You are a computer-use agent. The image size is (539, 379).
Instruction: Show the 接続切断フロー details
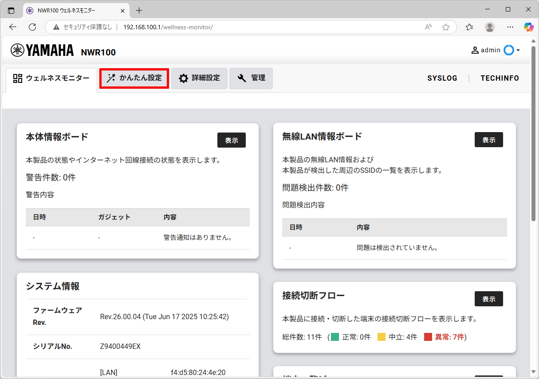pyautogui.click(x=488, y=299)
